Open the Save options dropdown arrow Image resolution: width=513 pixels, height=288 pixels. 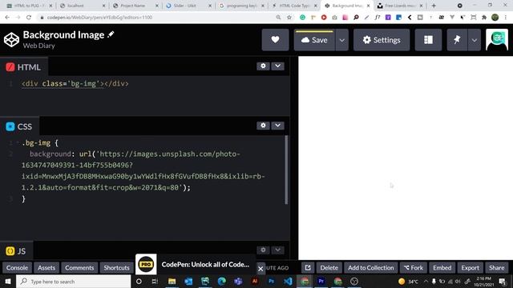click(x=342, y=40)
